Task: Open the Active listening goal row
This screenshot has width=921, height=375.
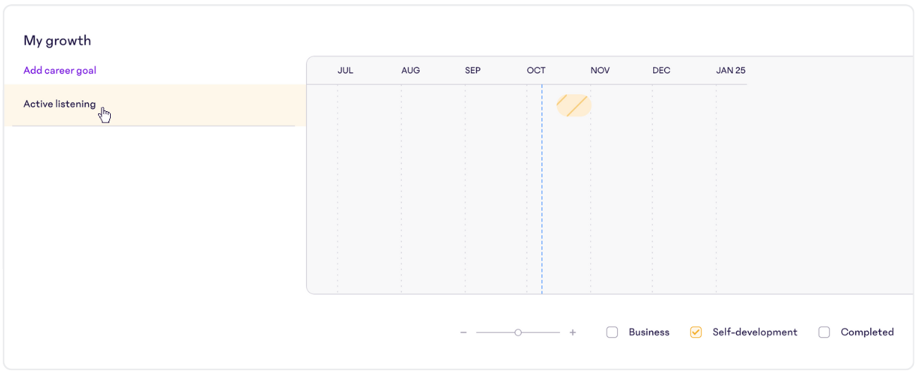Action: pos(155,105)
